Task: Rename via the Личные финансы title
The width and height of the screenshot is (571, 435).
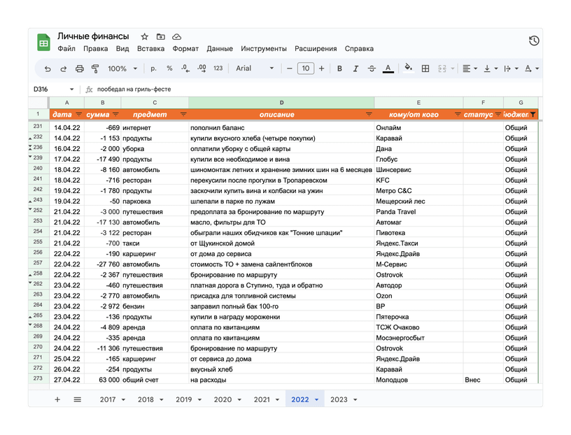Action: 93,36
